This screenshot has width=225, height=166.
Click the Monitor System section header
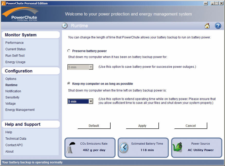click(x=31, y=35)
